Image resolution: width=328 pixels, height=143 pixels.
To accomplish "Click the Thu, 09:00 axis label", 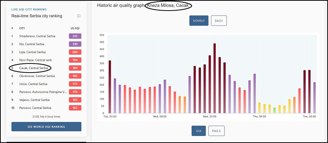I will point(259,116).
